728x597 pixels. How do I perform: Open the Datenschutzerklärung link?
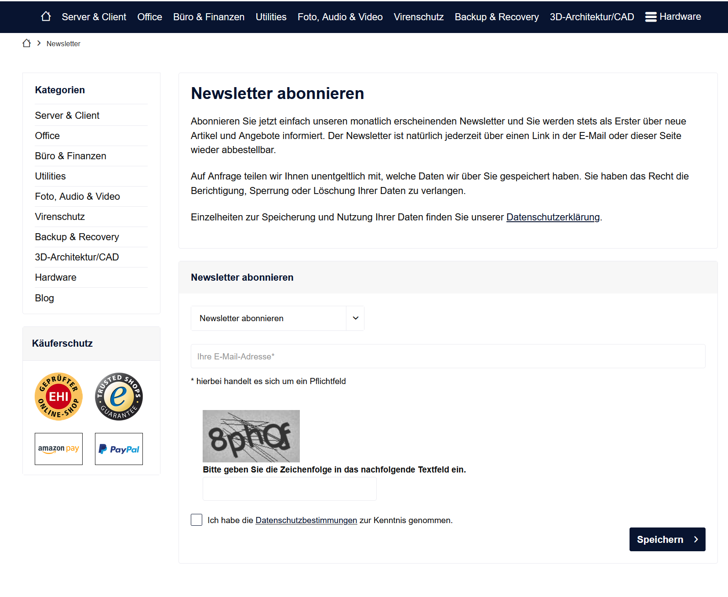(553, 217)
